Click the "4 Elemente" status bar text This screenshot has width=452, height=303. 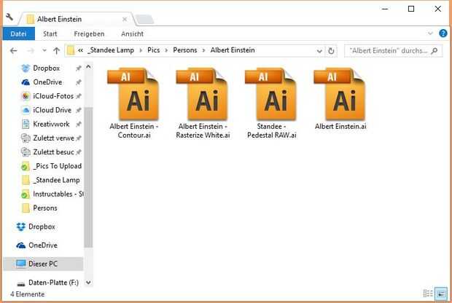(x=28, y=294)
